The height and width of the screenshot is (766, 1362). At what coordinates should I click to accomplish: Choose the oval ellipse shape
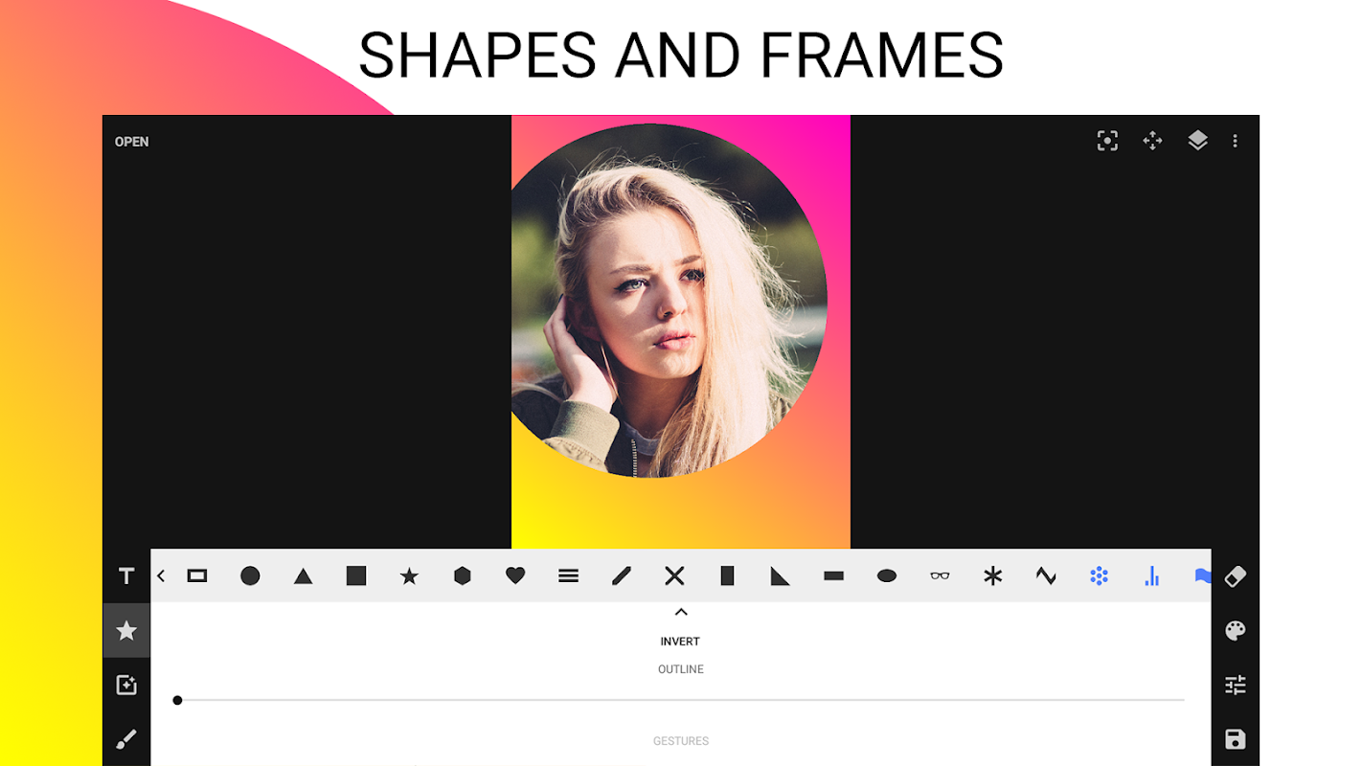point(887,575)
